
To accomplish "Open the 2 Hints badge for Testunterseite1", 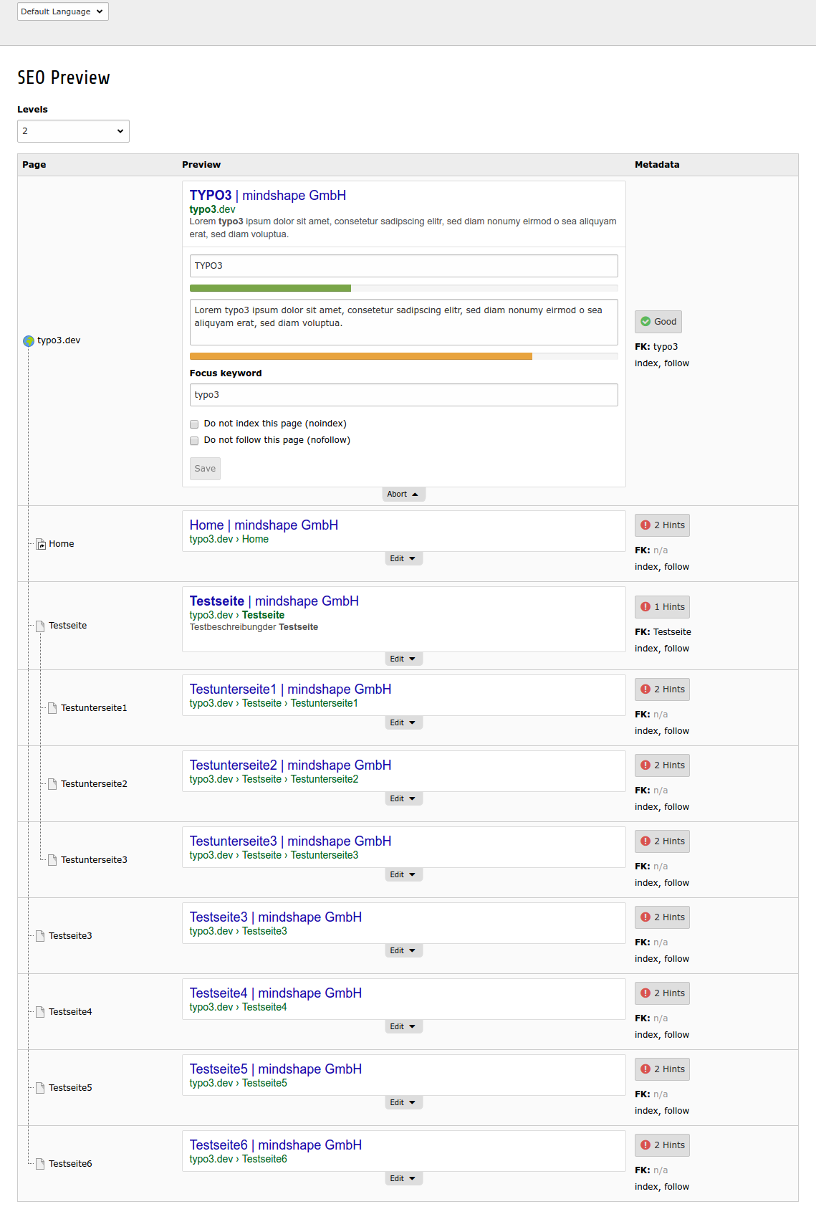I will pyautogui.click(x=662, y=689).
